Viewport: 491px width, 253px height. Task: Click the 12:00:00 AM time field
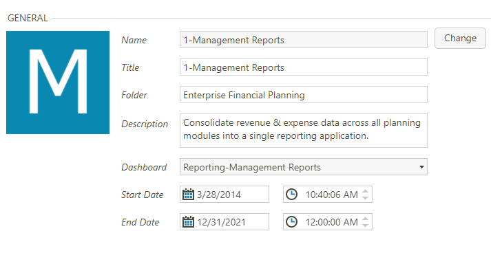point(328,222)
